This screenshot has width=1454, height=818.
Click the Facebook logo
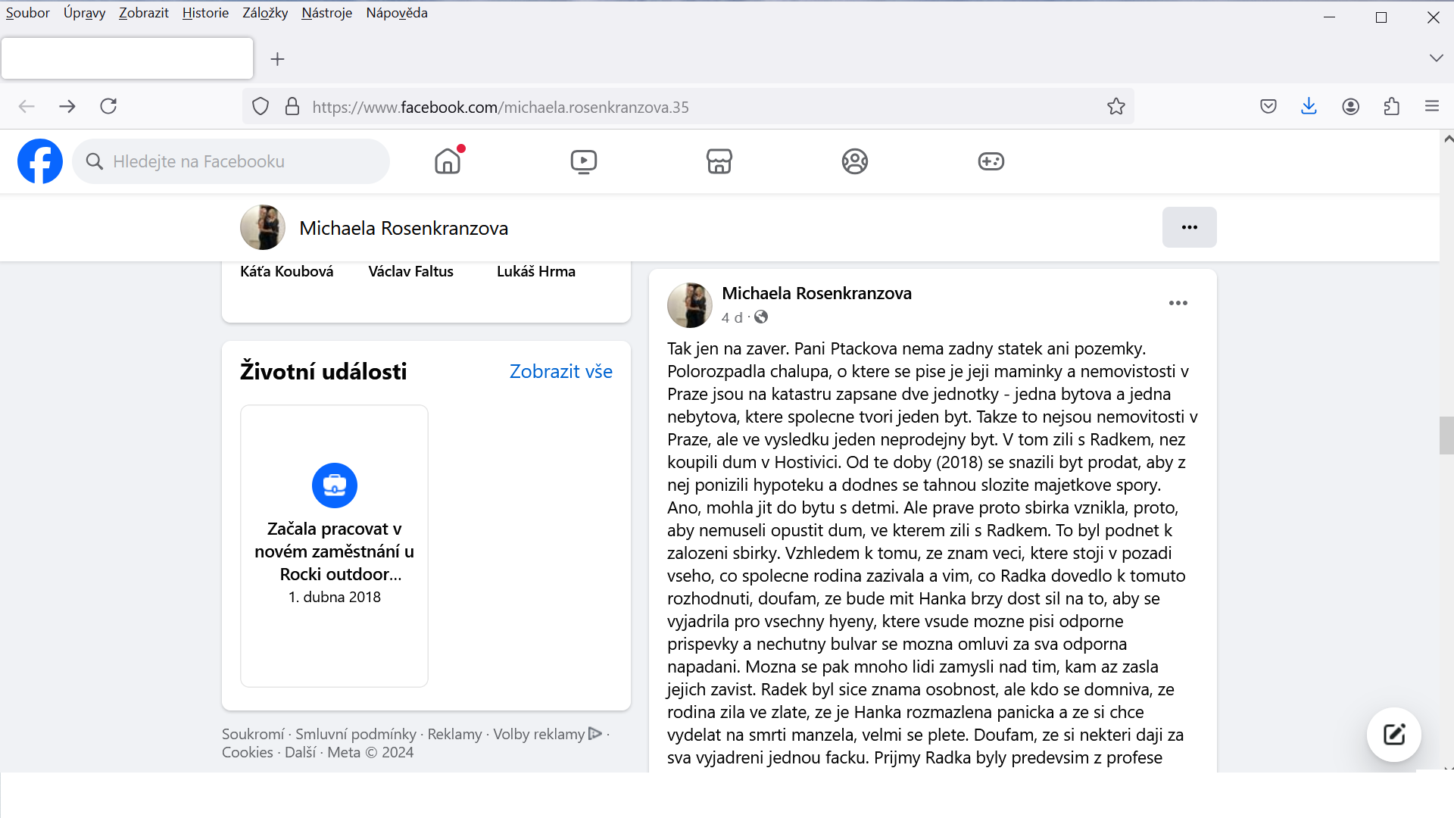40,161
